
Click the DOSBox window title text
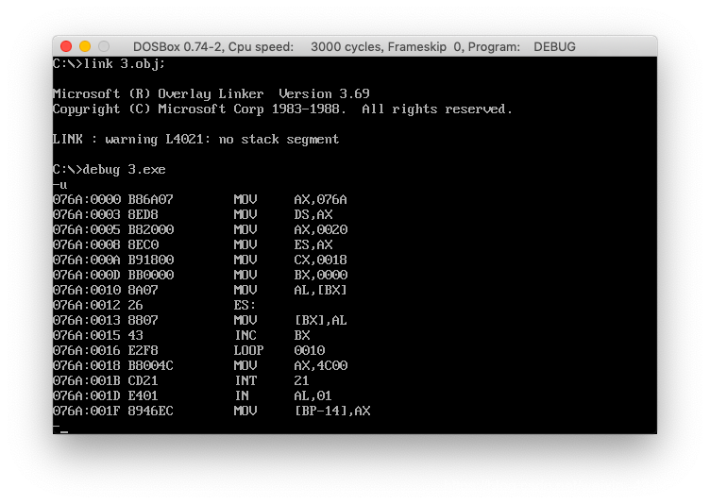[354, 46]
